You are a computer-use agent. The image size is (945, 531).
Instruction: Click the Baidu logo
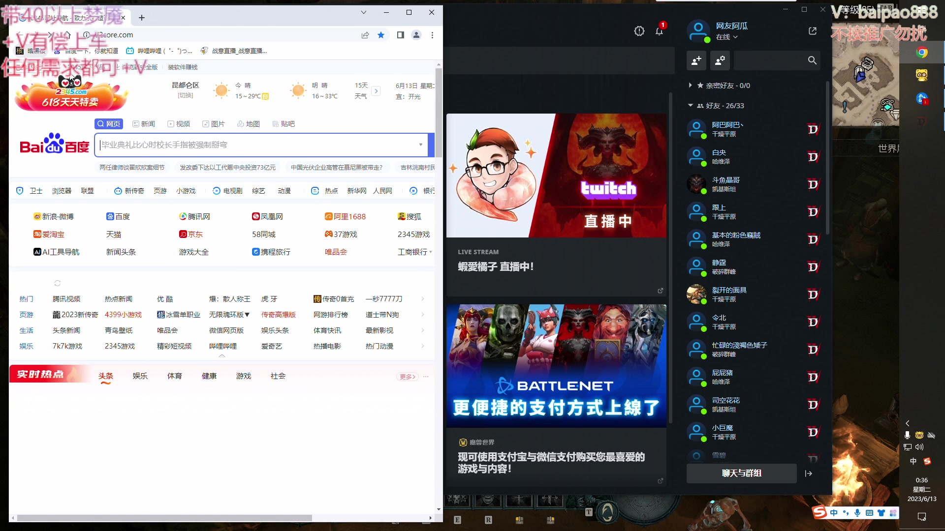pos(54,144)
